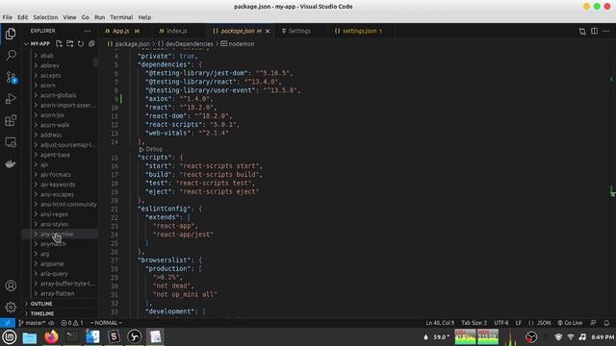The height and width of the screenshot is (346, 616).
Task: Click publish to cloud icon in status bar
Action: pyautogui.click(x=51, y=323)
